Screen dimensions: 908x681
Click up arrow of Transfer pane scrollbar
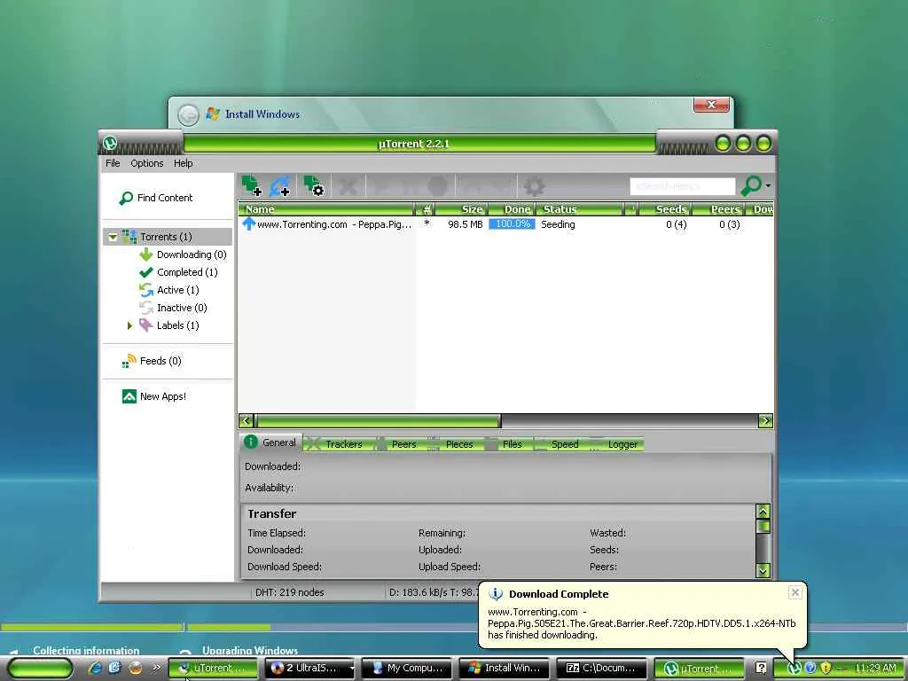pyautogui.click(x=763, y=512)
